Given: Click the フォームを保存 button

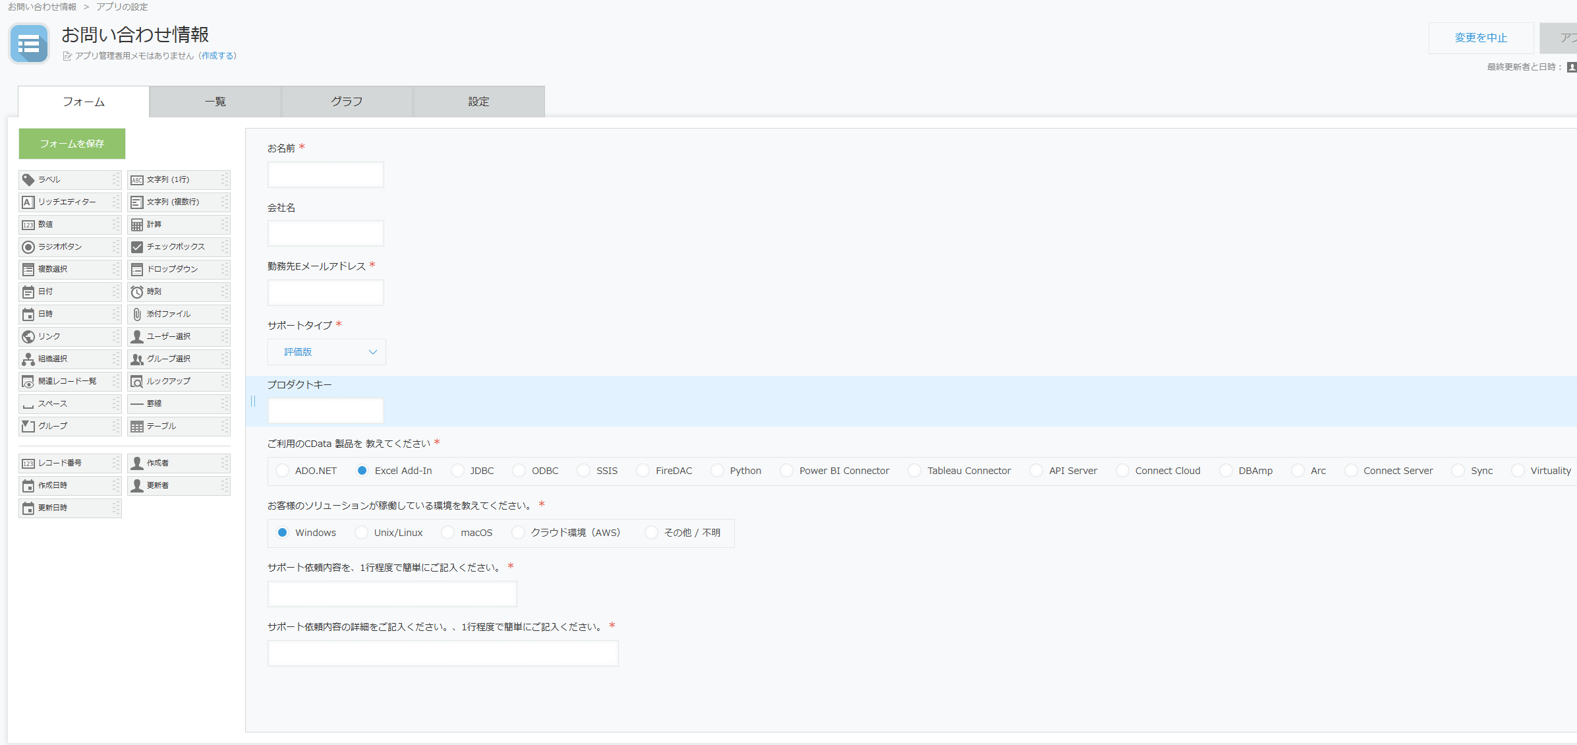Looking at the screenshot, I should (72, 144).
